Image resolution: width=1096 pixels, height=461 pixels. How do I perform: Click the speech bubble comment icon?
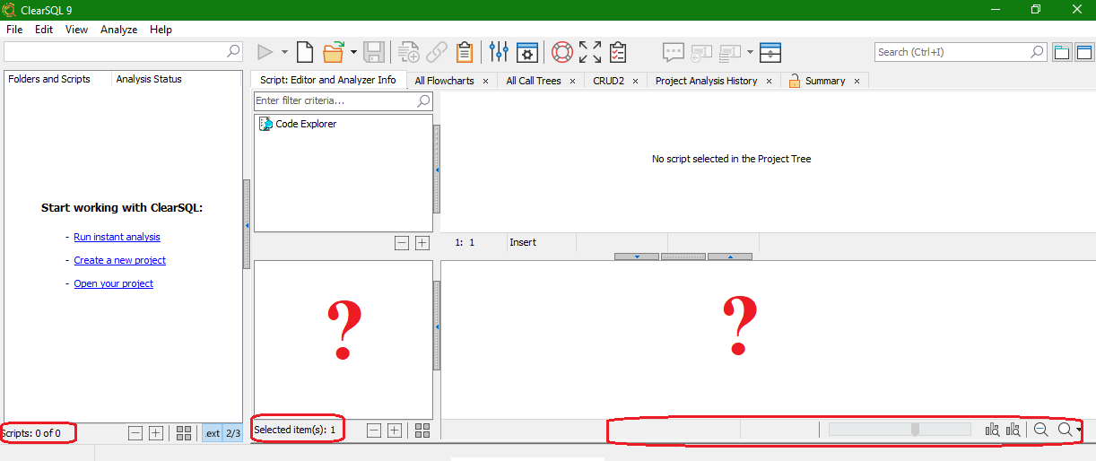pyautogui.click(x=674, y=52)
